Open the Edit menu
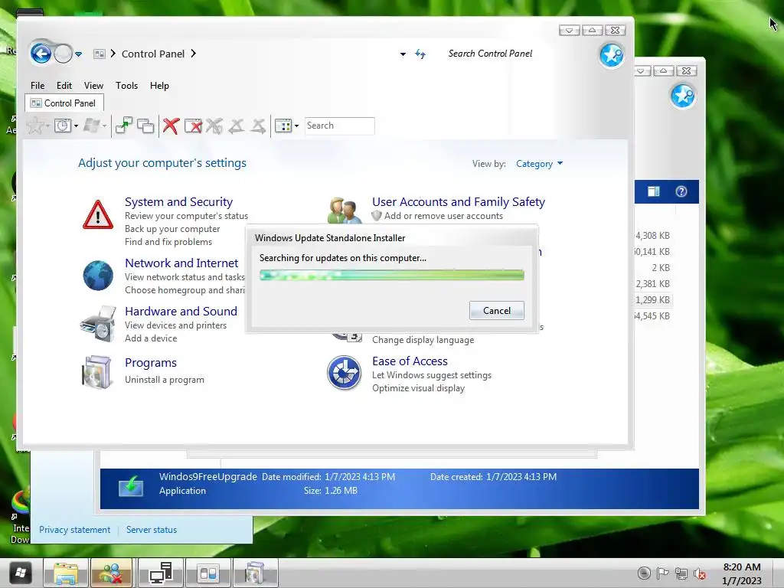 click(64, 86)
